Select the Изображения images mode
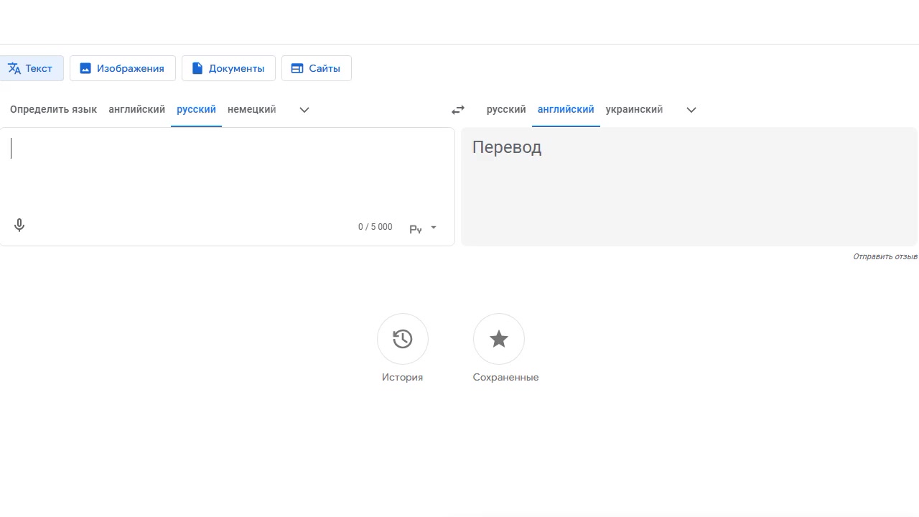The image size is (919, 517). click(123, 68)
